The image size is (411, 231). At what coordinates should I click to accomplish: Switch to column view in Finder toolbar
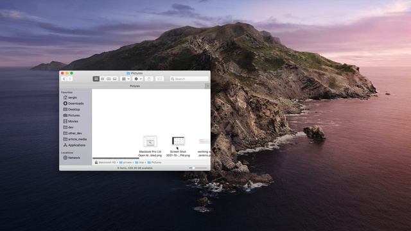[109, 79]
